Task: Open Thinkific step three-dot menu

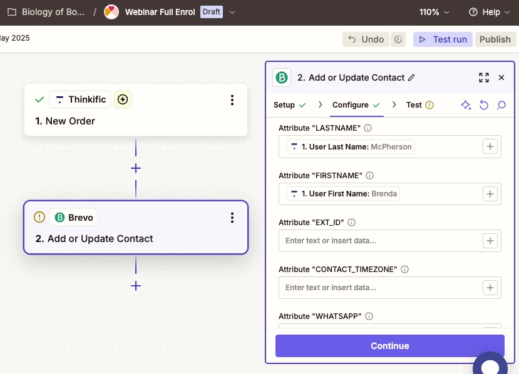Action: 232,100
